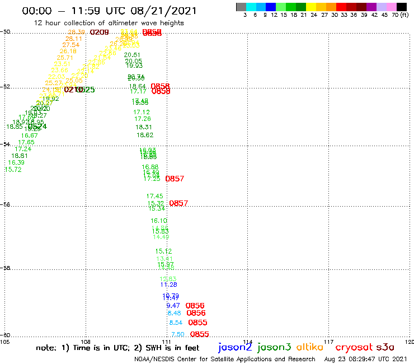
Task: Click the chart title date range text
Action: click(x=109, y=11)
